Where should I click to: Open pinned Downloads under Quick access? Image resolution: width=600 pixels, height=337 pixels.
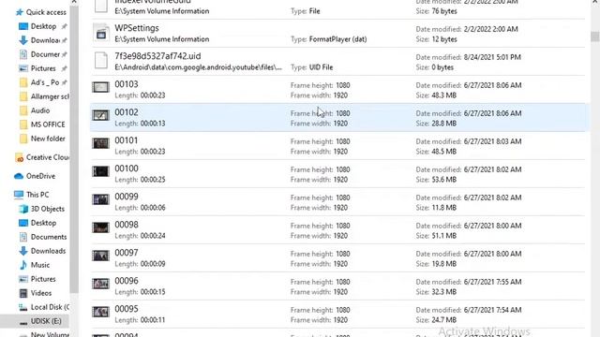point(45,40)
